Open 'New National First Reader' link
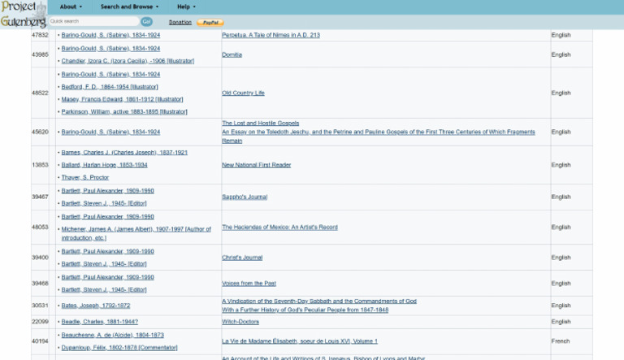 [256, 165]
